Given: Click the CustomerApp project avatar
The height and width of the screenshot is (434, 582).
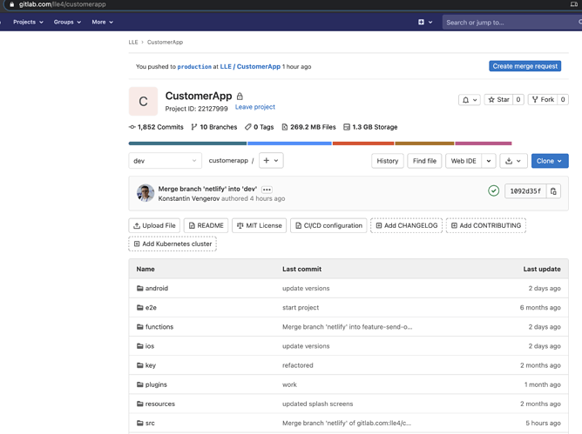Looking at the screenshot, I should tap(143, 101).
